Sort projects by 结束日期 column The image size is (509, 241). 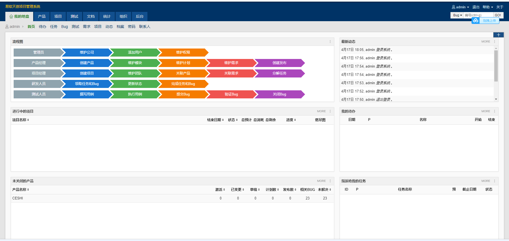[x=215, y=120]
